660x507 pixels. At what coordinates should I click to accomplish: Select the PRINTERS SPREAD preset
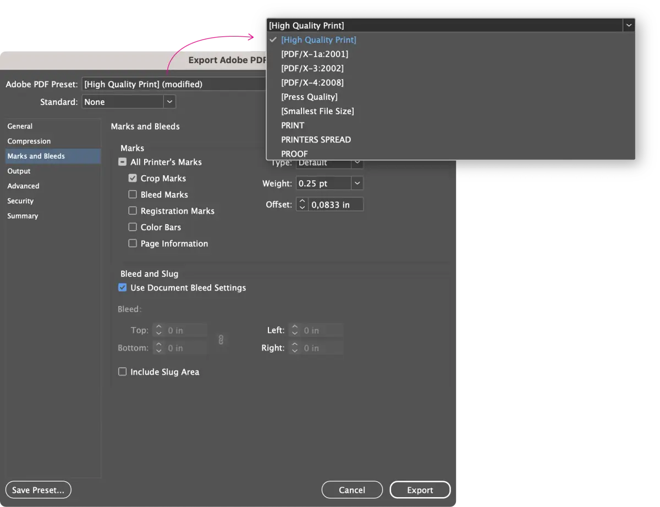pos(316,140)
